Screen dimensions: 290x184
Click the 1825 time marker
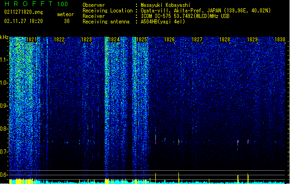click(x=142, y=40)
